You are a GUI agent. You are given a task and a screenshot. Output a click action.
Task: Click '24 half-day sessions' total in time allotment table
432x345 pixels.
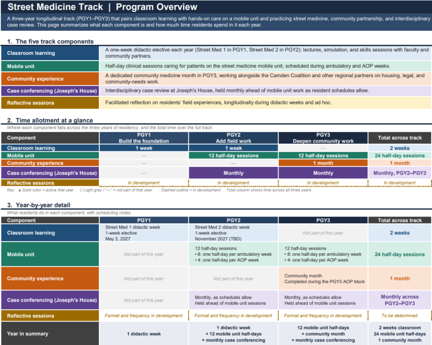pyautogui.click(x=400, y=155)
